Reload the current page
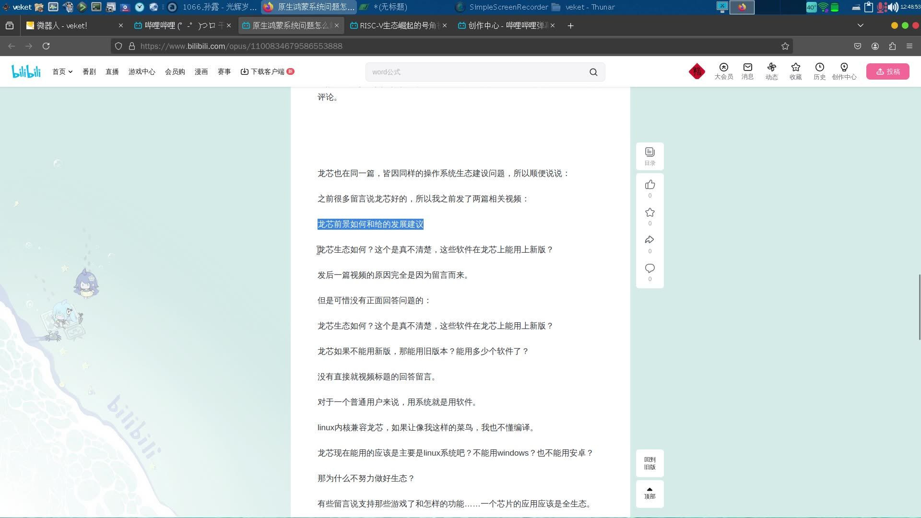 click(46, 46)
